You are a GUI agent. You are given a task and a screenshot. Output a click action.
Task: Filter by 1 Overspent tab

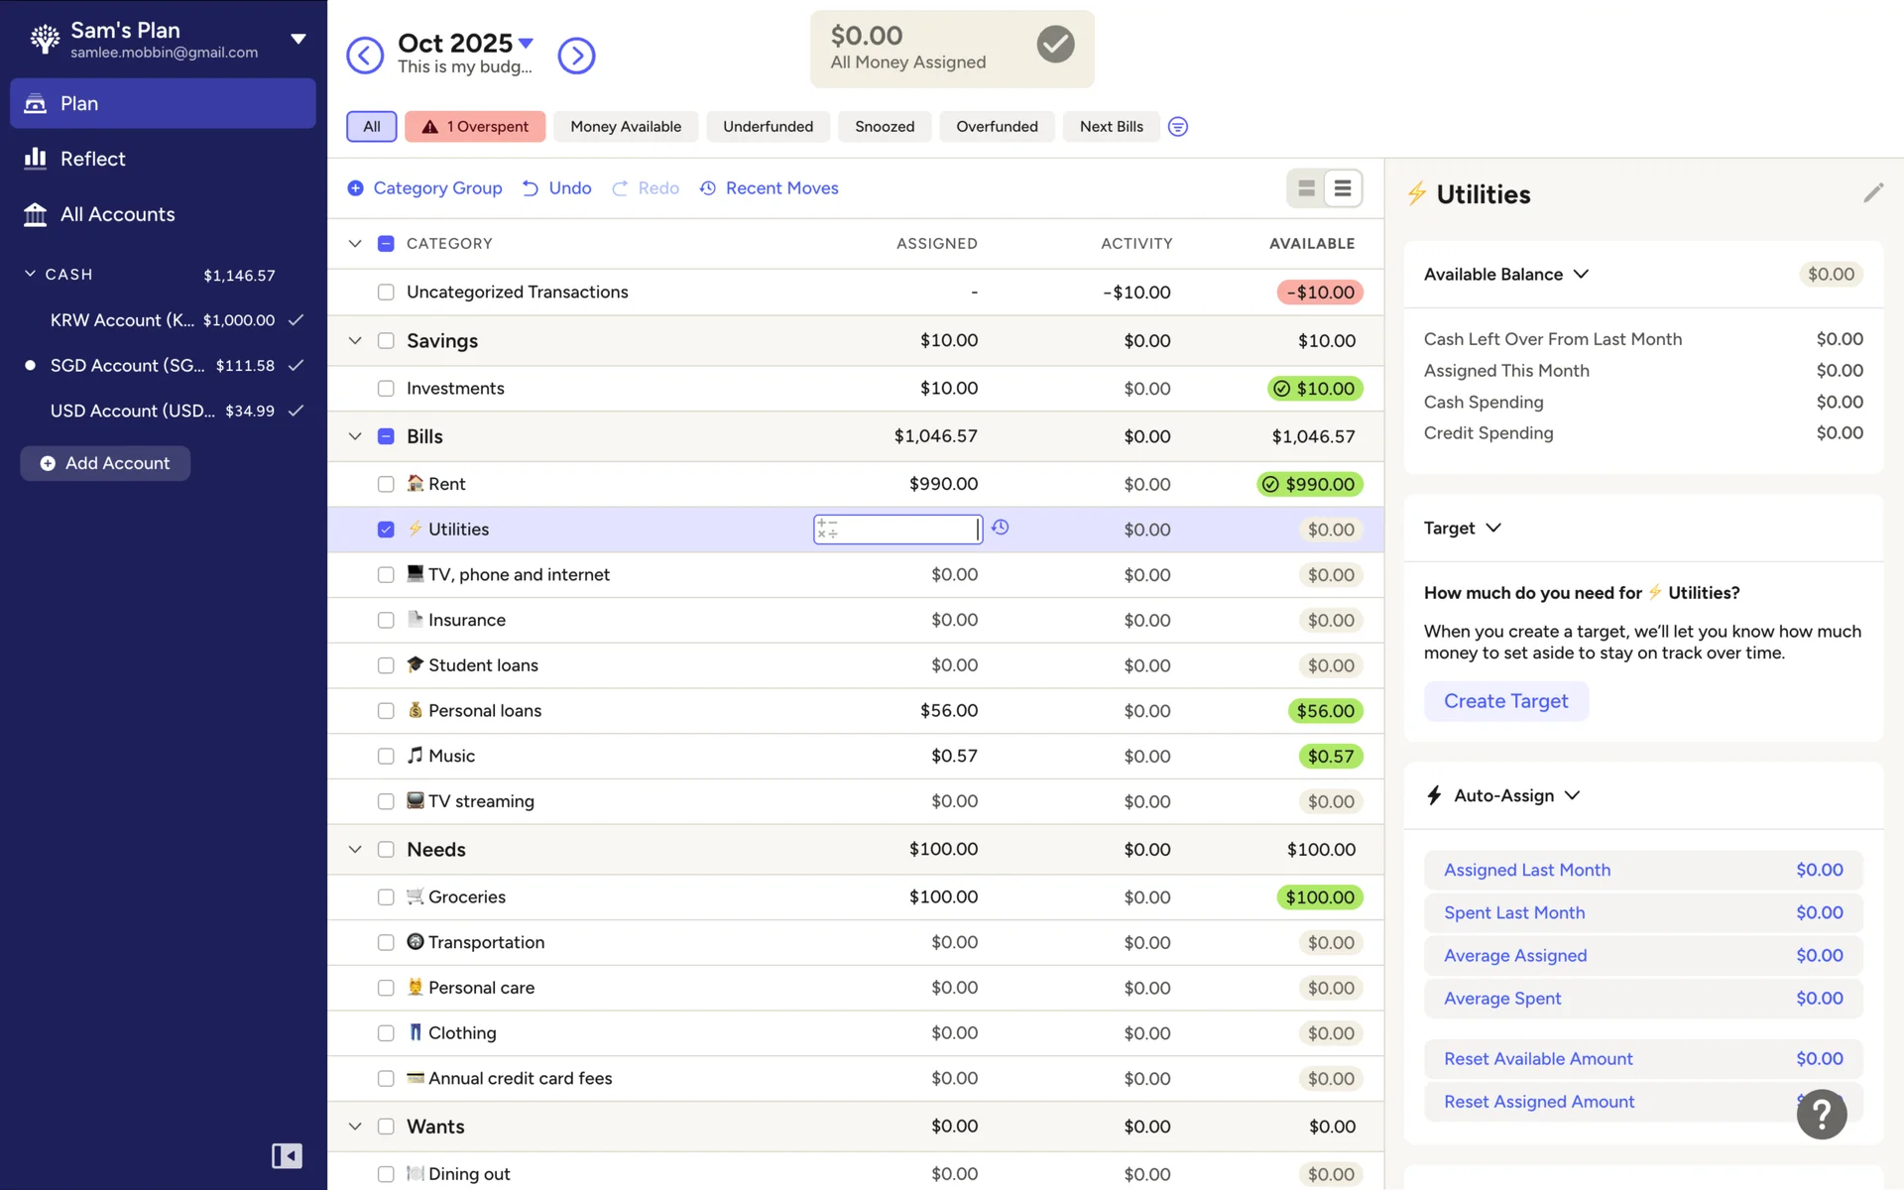(475, 127)
